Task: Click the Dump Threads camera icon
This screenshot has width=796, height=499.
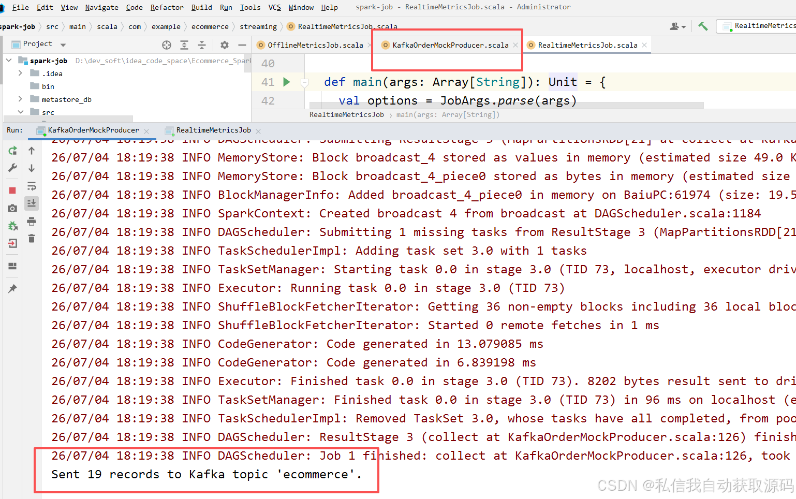Action: tap(12, 208)
